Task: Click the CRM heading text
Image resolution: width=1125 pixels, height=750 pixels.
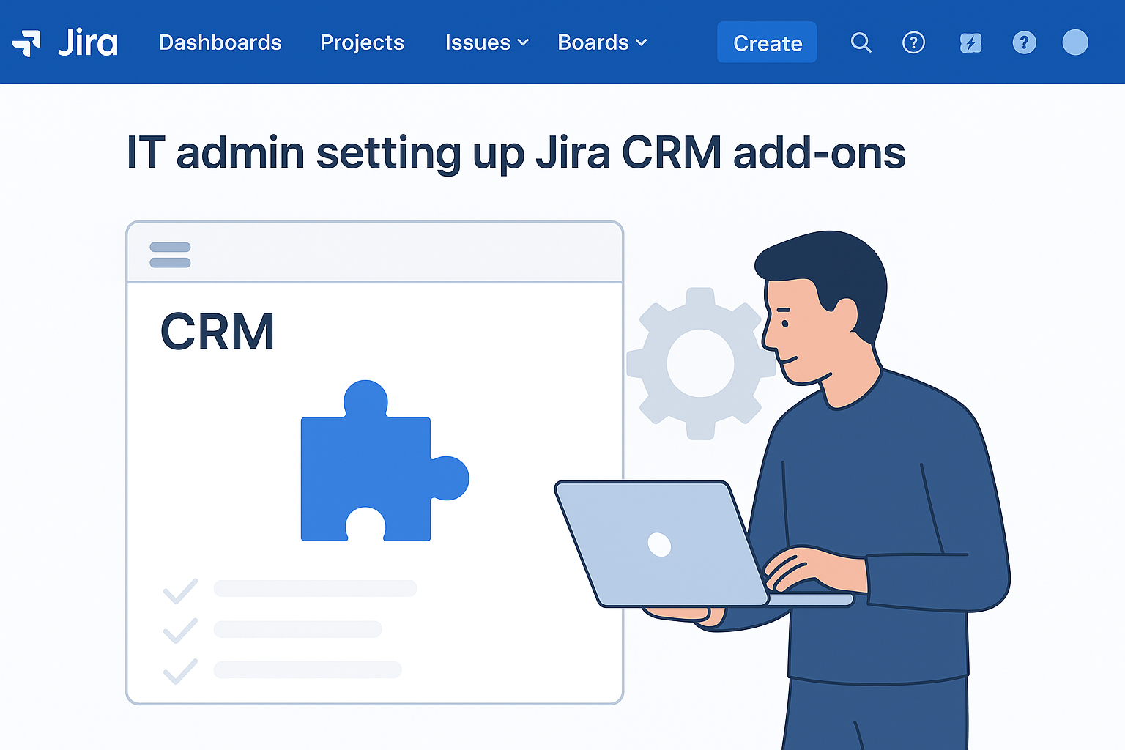Action: (218, 332)
